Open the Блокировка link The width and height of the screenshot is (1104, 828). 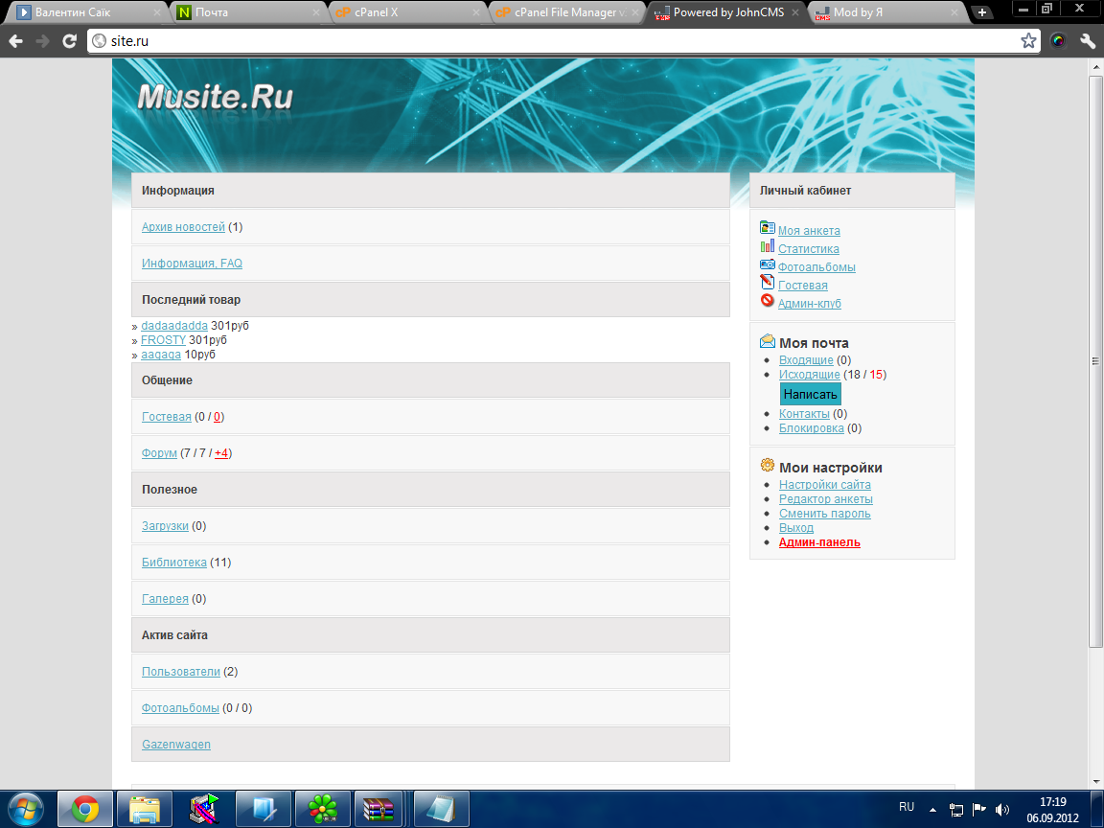point(811,428)
